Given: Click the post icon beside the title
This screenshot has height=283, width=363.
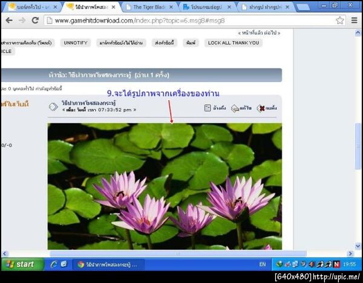Looking at the screenshot, I should [x=53, y=106].
